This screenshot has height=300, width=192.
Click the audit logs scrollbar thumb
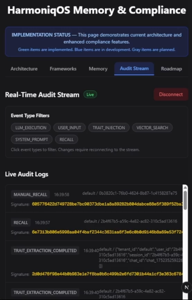(x=185, y=200)
